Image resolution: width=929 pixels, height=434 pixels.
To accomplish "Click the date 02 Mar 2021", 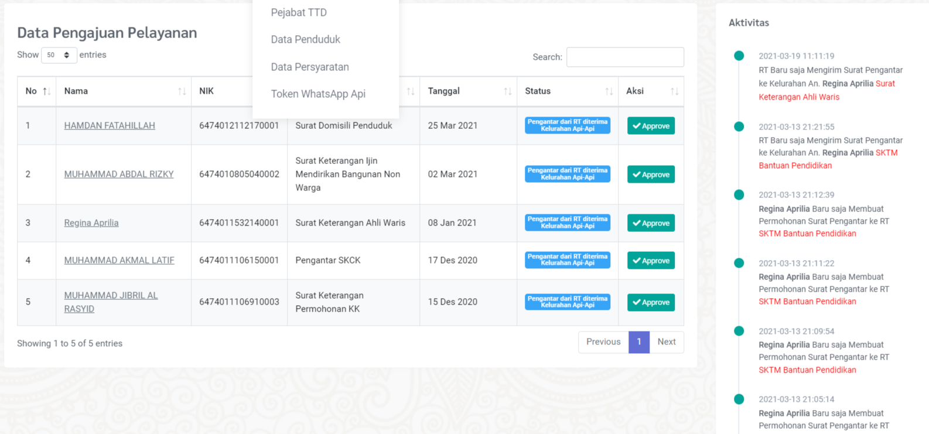I will (453, 174).
